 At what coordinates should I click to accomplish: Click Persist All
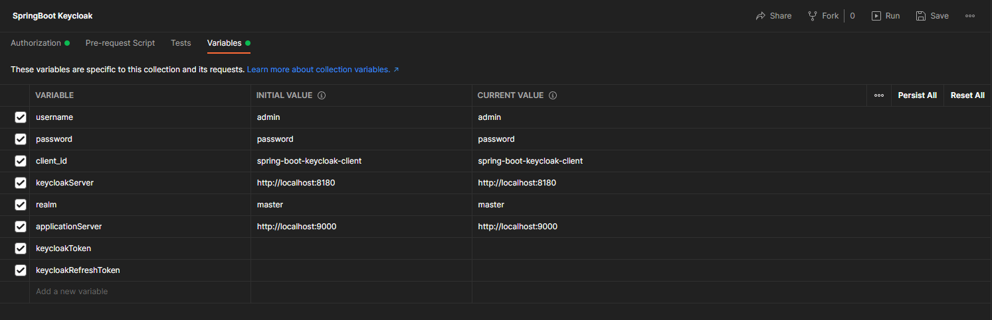[x=917, y=95]
